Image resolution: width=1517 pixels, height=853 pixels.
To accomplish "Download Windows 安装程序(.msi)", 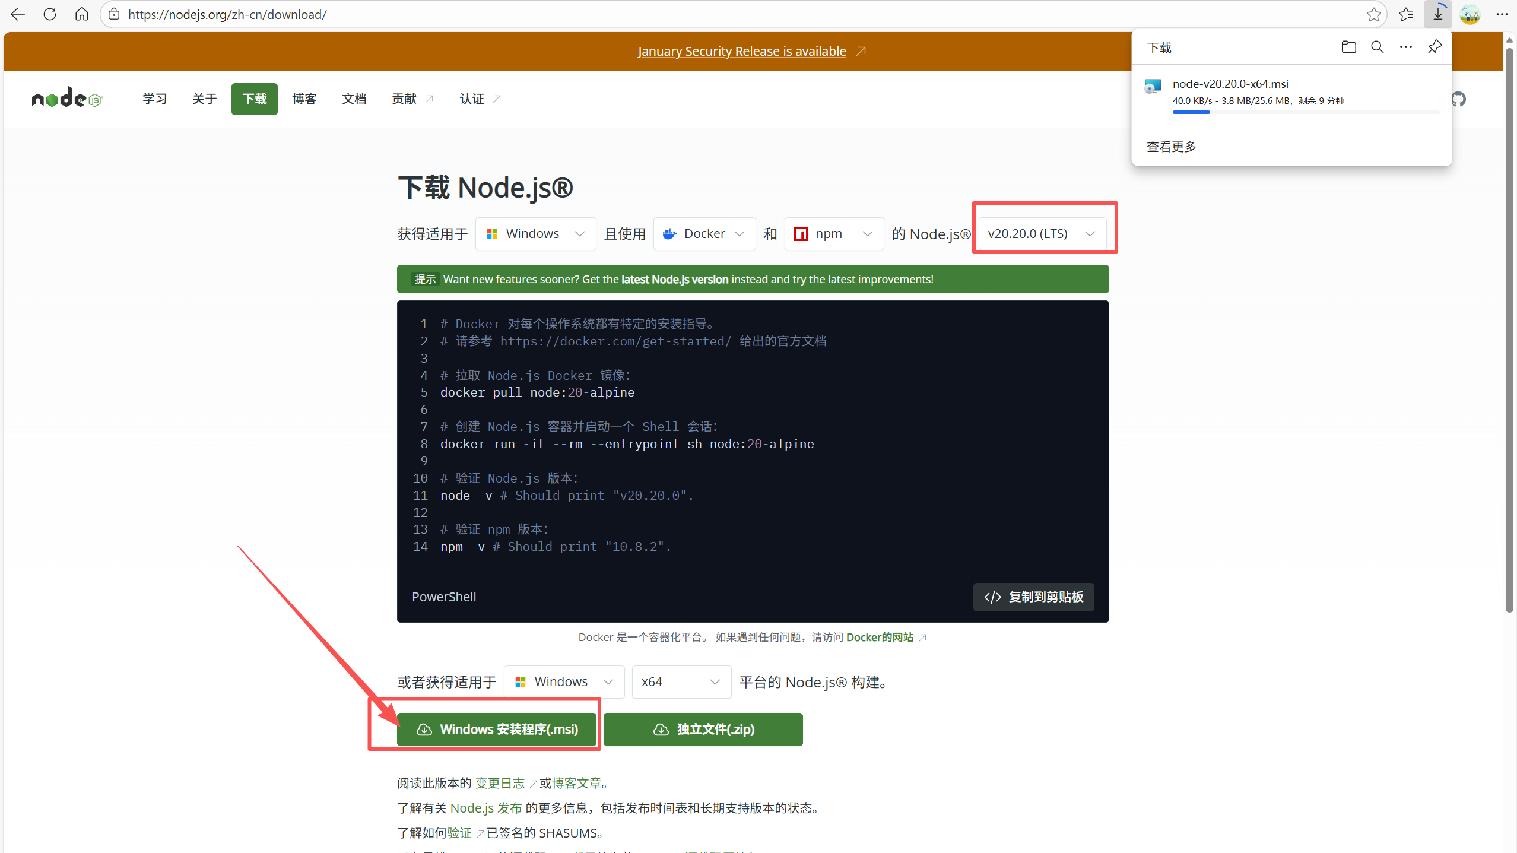I will [497, 729].
